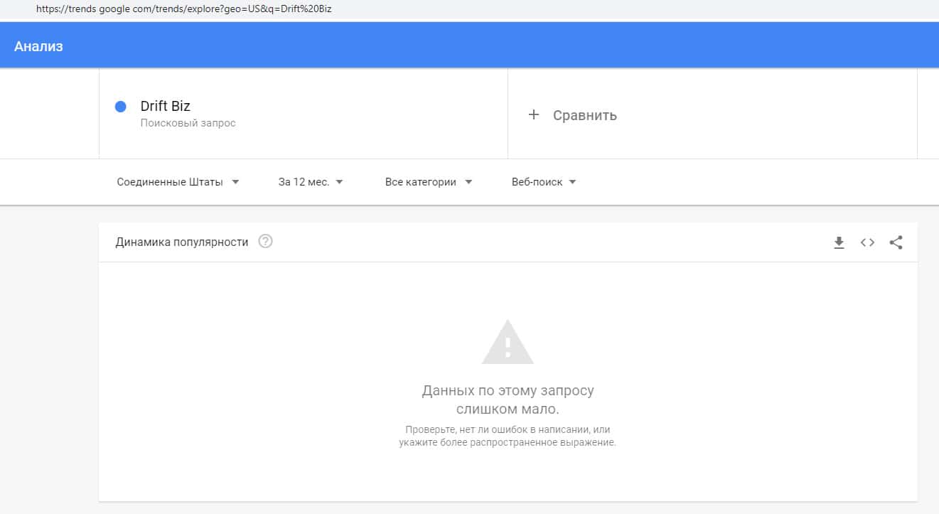Click the plus icon beside Сравнить
939x514 pixels.
(x=534, y=114)
